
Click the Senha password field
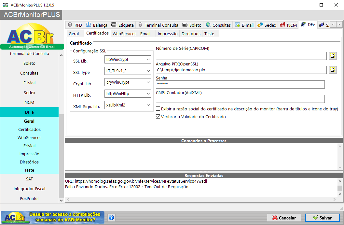coord(240,84)
